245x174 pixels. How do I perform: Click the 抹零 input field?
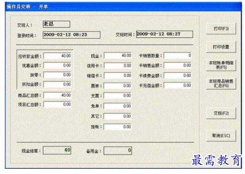coord(58,75)
